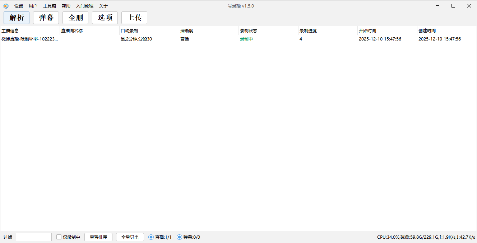Select the 直播:1/1 radio button
Image resolution: width=477 pixels, height=243 pixels.
point(150,237)
